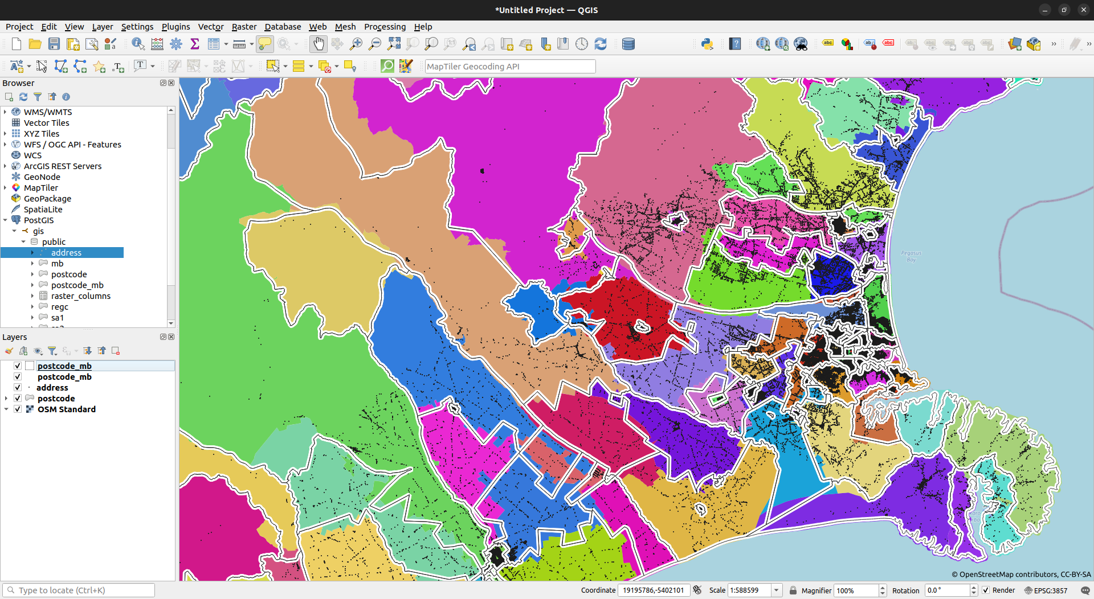Click the New Project icon

(x=17, y=44)
